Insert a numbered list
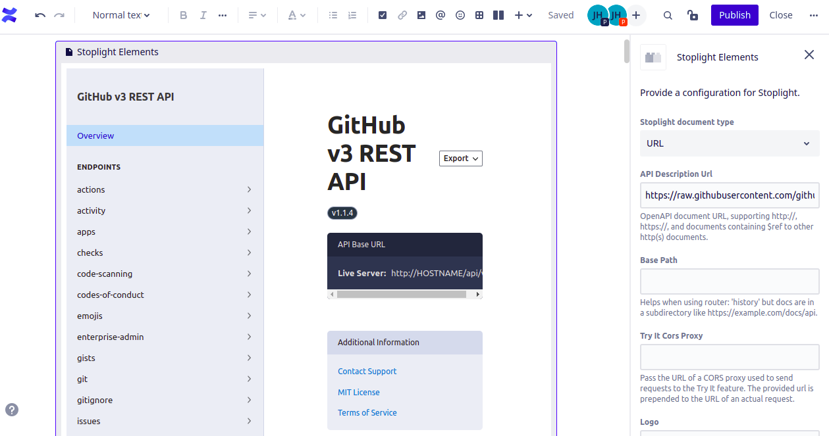829x436 pixels. click(352, 15)
